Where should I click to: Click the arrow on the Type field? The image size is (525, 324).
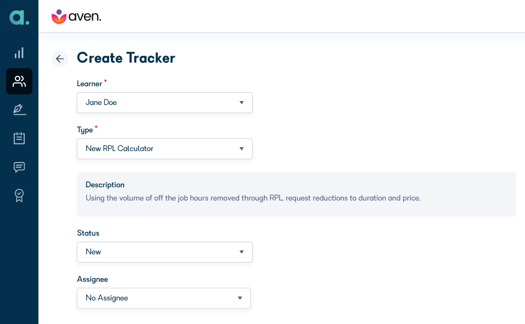point(242,149)
